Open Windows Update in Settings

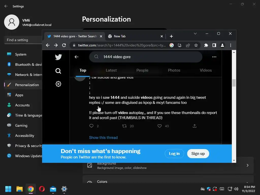click(x=23, y=156)
